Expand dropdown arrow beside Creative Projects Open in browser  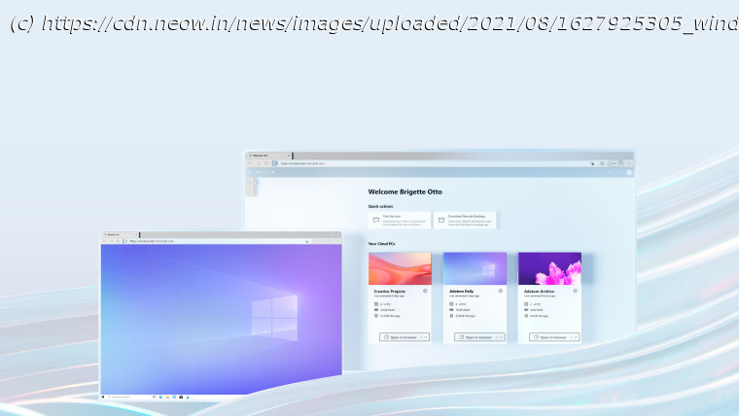[x=426, y=337]
